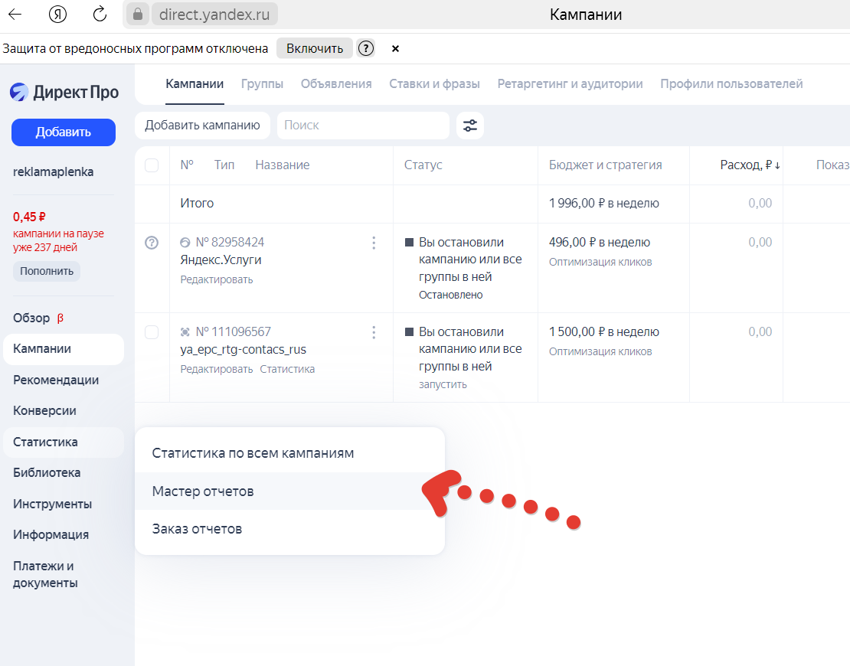Click question mark icon beside campaign 82958424
Screen dimensions: 850x666
[x=152, y=243]
